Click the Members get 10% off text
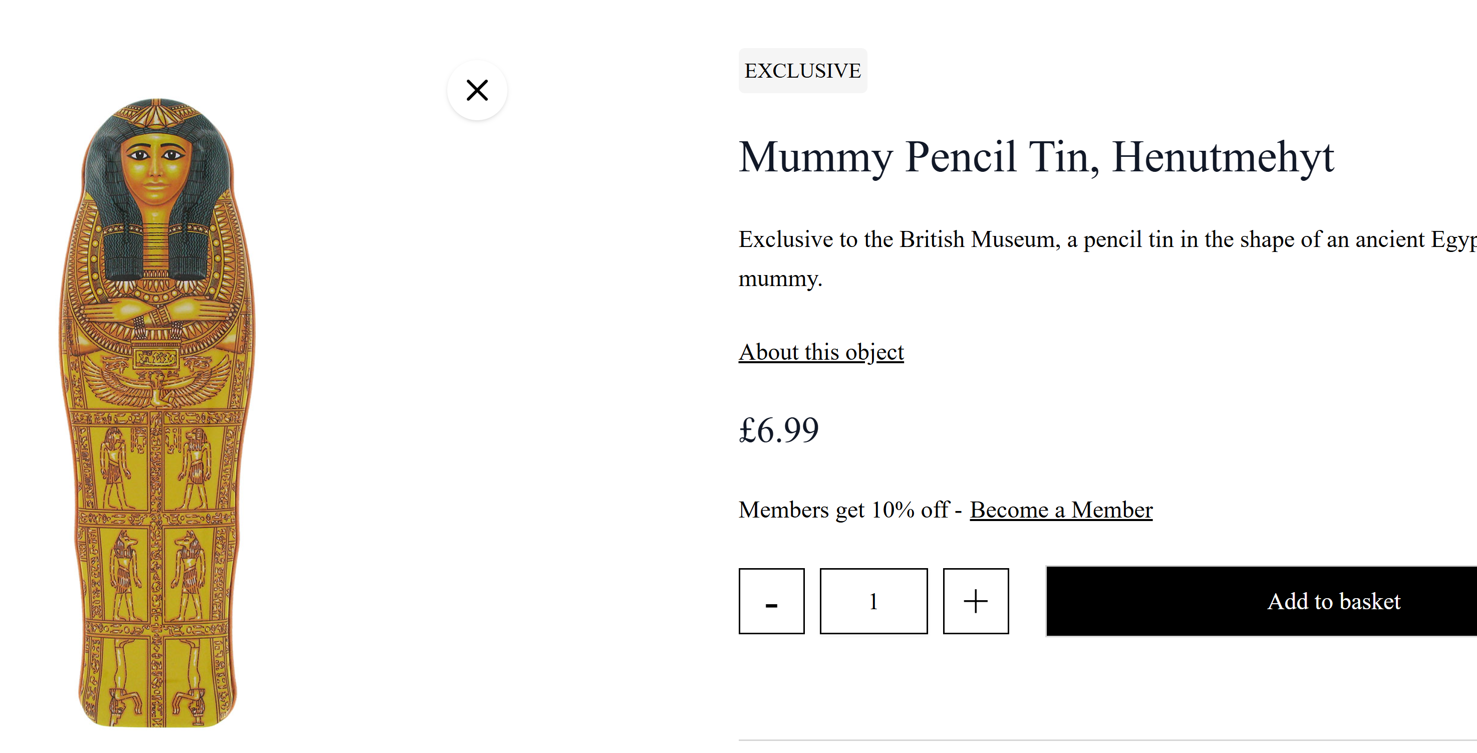Screen dimensions: 1477x753 (843, 509)
